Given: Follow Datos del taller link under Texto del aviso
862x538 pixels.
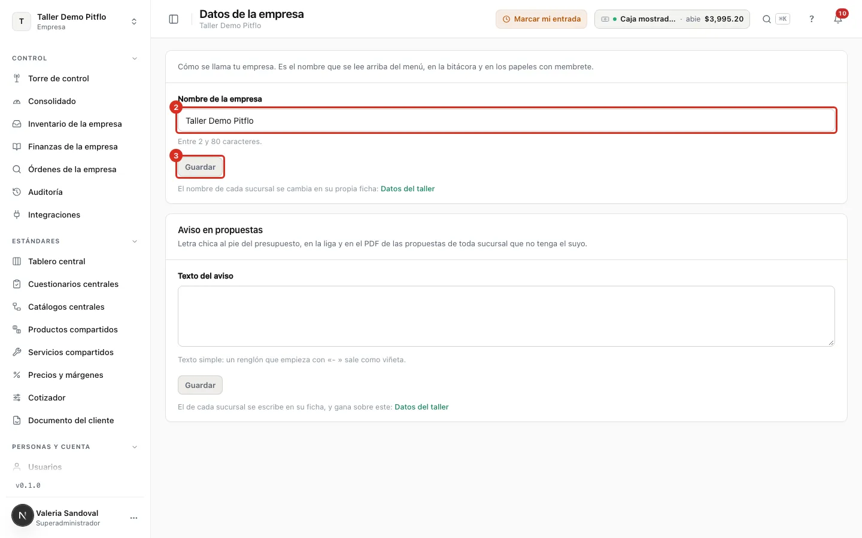Looking at the screenshot, I should [421, 407].
